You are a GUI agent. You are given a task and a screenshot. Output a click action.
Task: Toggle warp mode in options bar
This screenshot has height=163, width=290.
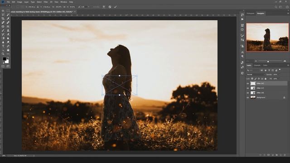coord(104,7)
